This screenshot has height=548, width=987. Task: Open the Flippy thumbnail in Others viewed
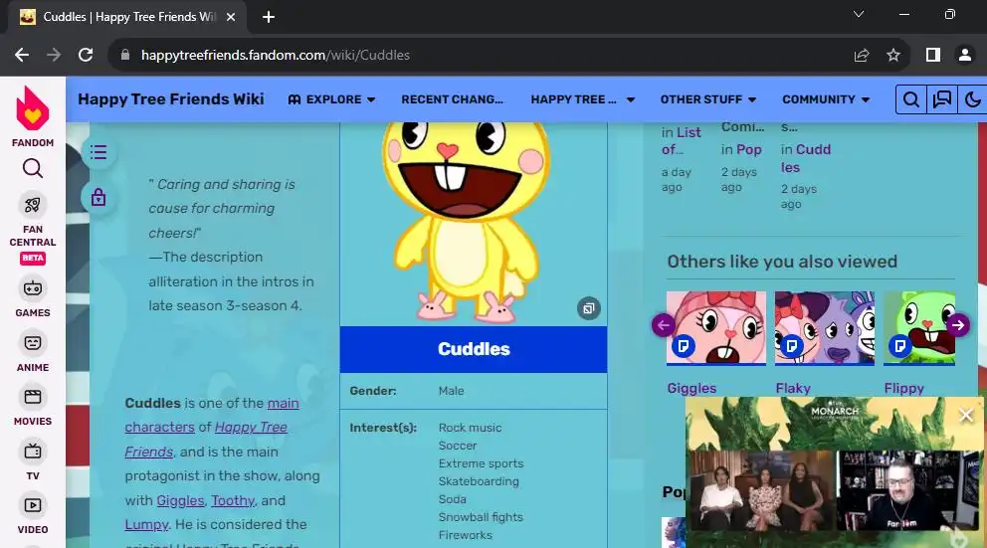point(919,328)
